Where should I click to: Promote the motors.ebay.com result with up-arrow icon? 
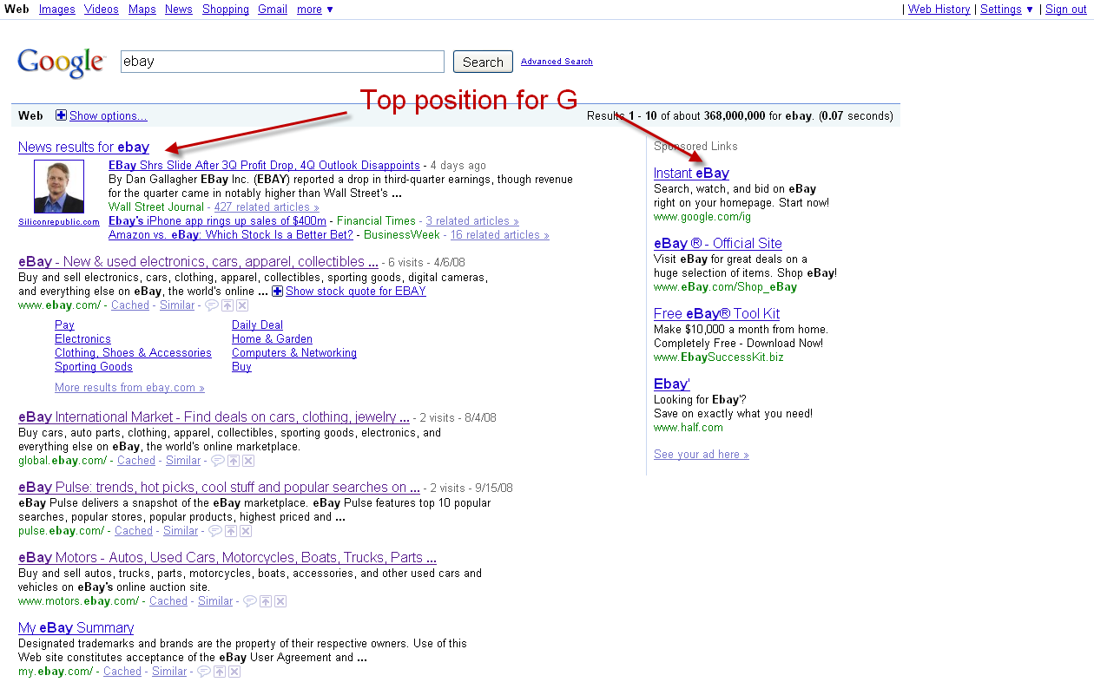click(x=266, y=601)
